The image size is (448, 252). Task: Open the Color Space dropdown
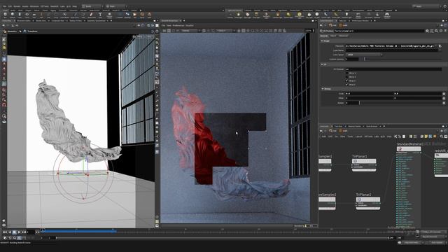tap(364, 55)
